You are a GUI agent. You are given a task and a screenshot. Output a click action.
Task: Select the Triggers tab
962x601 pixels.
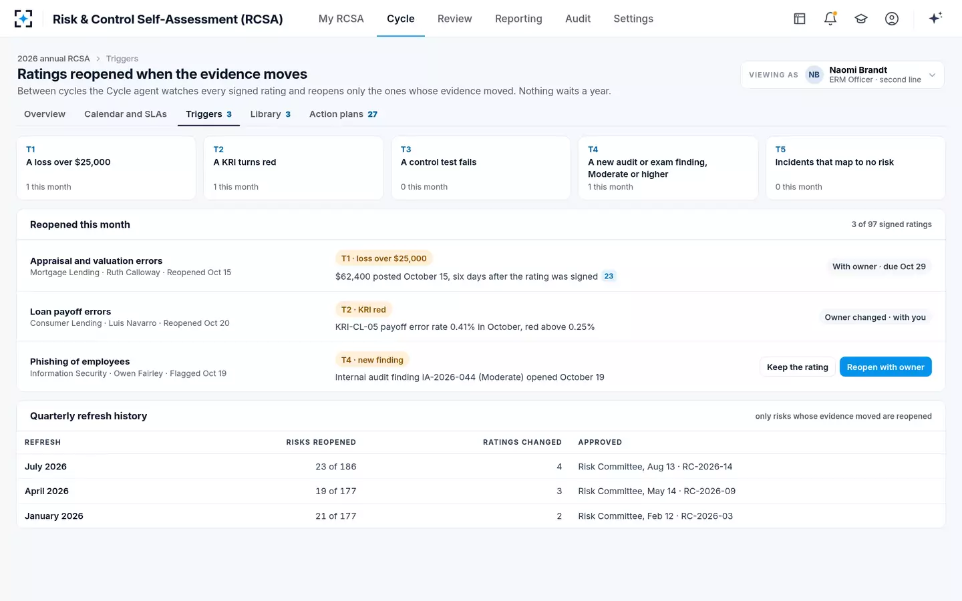tap(208, 114)
